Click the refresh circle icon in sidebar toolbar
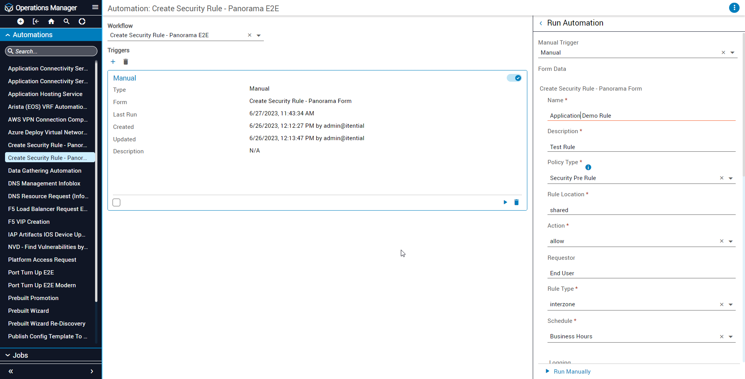 (x=82, y=22)
